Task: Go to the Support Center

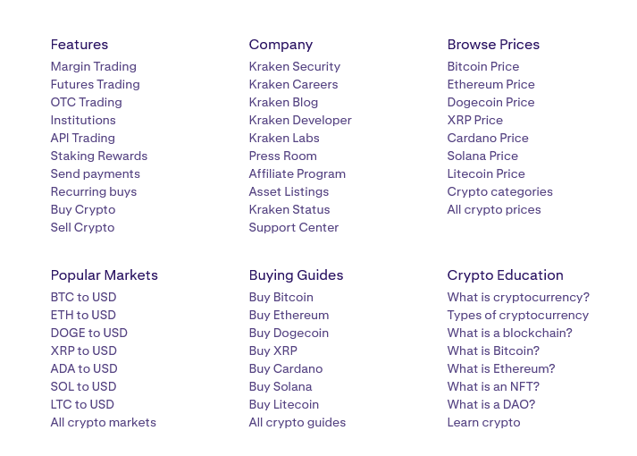Action: point(293,227)
